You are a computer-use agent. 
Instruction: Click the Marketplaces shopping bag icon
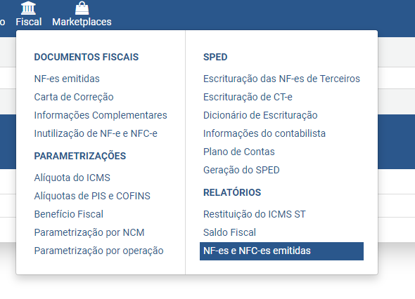point(82,8)
